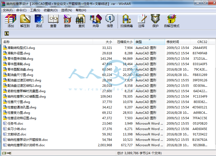Image resolution: width=216 pixels, height=156 pixels.
Task: Click file icon of 文献综述.doc
Action: point(5,134)
